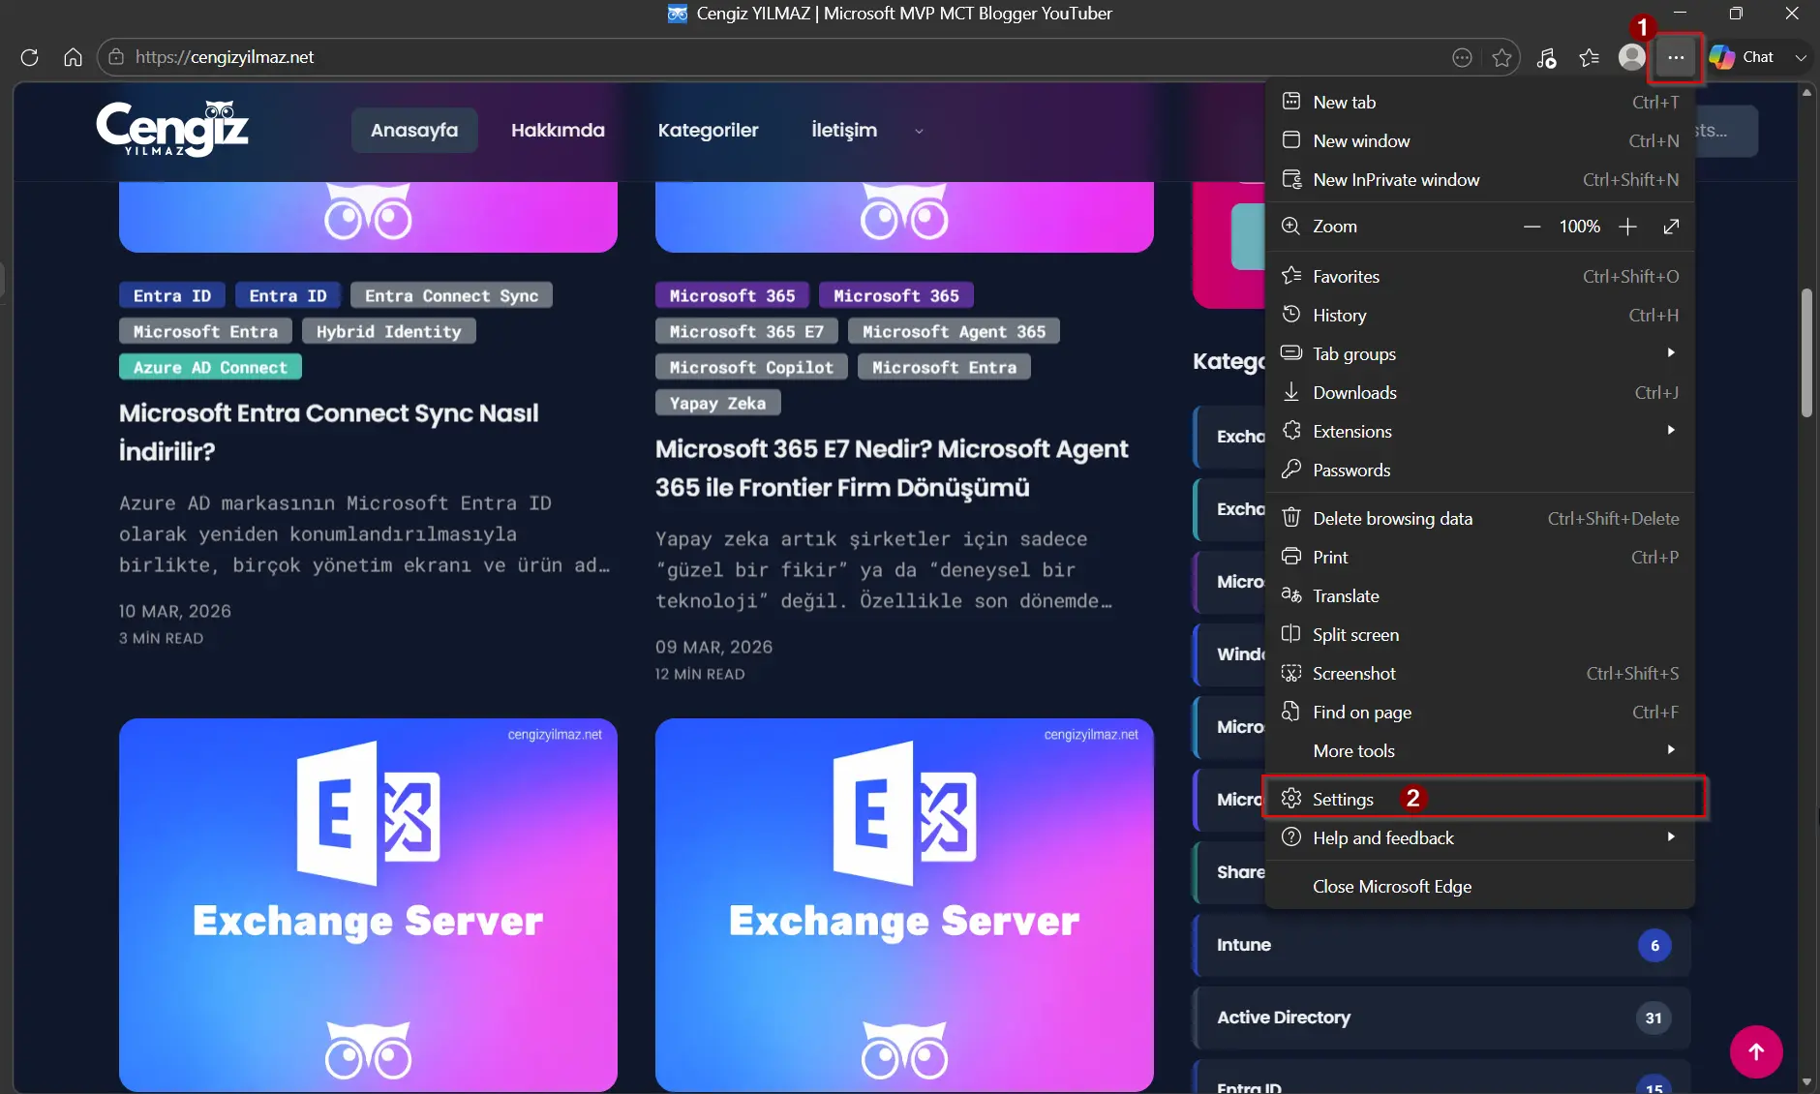Screen dimensions: 1820x1094
Task: Enter full screen zoom icon
Action: coord(1671,227)
